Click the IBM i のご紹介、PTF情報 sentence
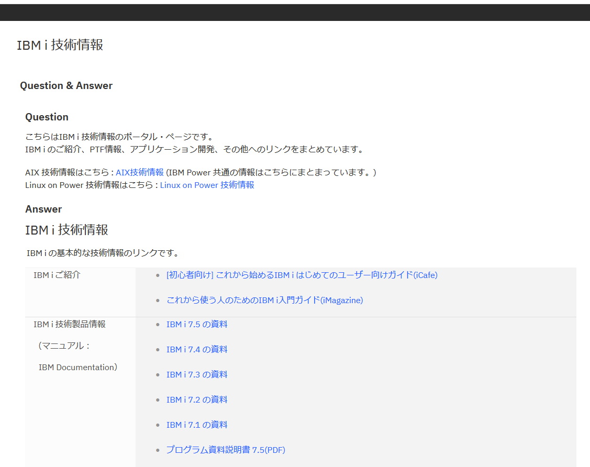590x467 pixels. tap(195, 149)
